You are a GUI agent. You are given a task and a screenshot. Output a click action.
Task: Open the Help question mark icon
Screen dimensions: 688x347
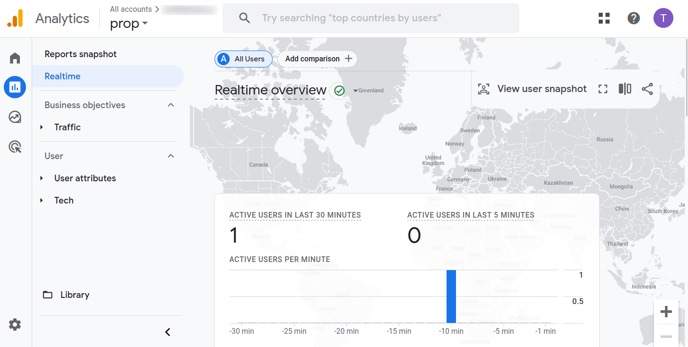633,18
